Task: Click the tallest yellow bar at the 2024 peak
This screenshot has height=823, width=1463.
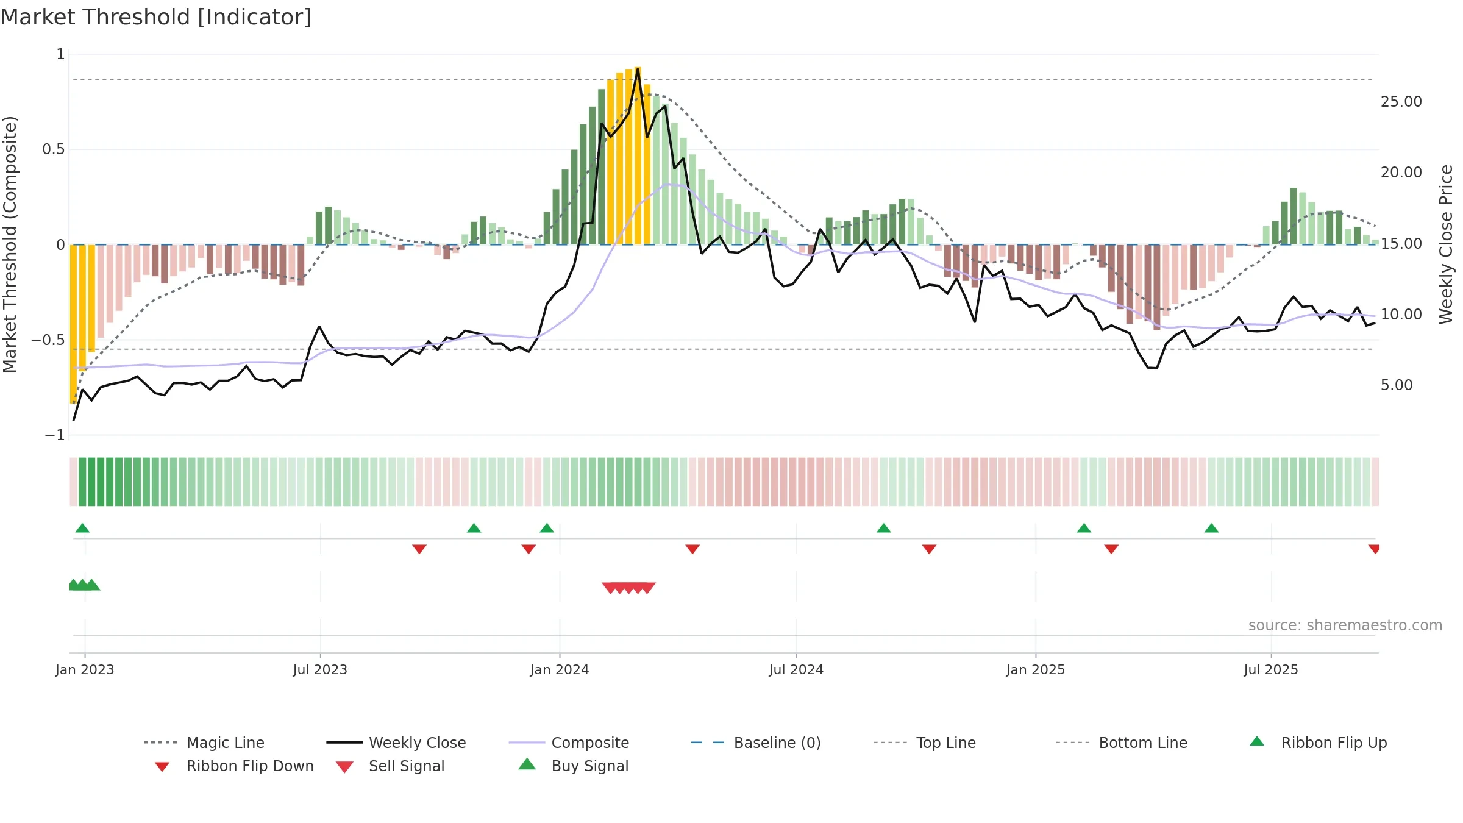Action: click(638, 155)
